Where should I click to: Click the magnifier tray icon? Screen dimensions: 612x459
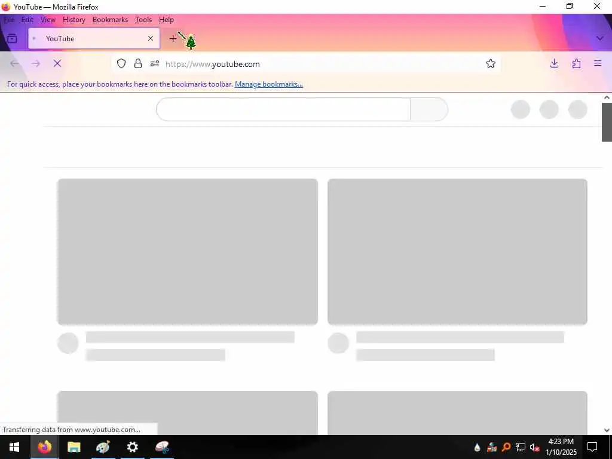pyautogui.click(x=506, y=447)
